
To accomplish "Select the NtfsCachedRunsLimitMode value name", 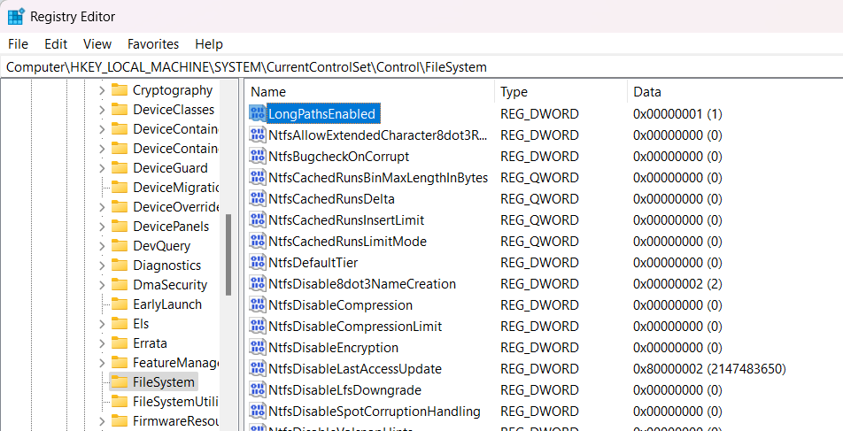I will pos(347,242).
